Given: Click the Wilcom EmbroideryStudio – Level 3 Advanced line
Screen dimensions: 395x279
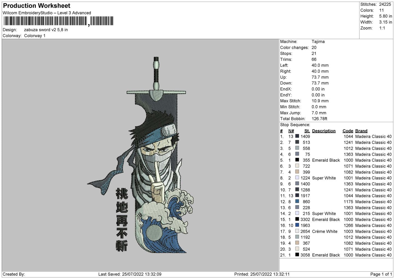Looking at the screenshot, I should point(47,13).
